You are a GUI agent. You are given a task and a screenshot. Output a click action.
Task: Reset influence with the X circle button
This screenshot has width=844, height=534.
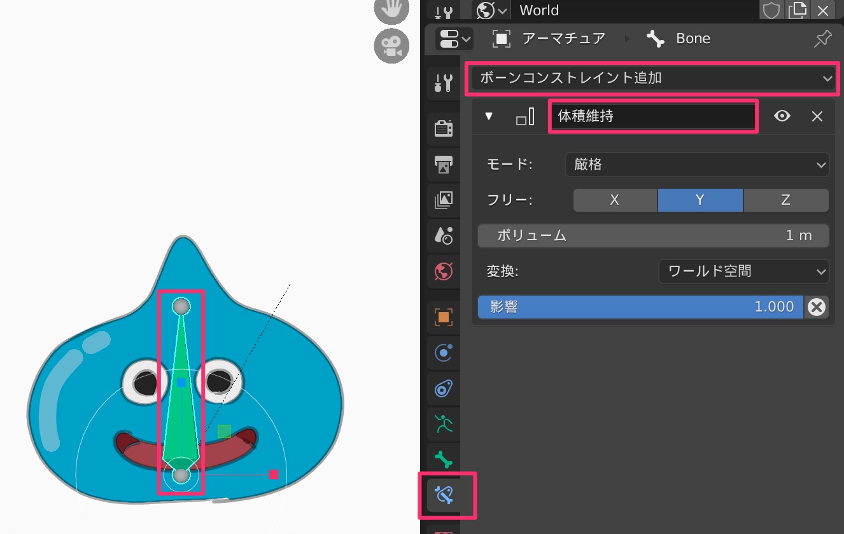[817, 307]
